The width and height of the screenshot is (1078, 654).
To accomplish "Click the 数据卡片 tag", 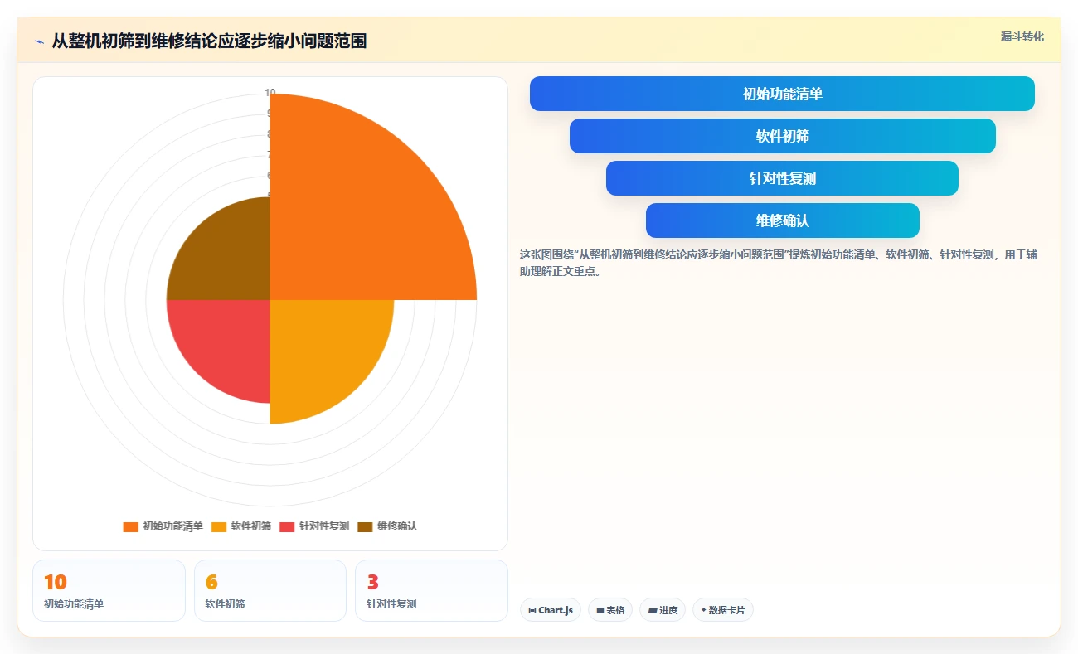I will 723,610.
